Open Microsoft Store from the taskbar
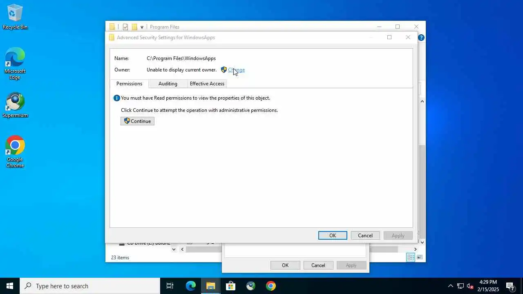This screenshot has height=294, width=523. click(231, 286)
